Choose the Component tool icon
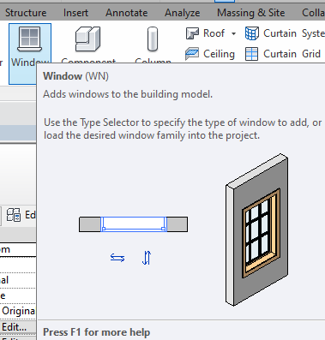The width and height of the screenshot is (325, 340). (88, 39)
